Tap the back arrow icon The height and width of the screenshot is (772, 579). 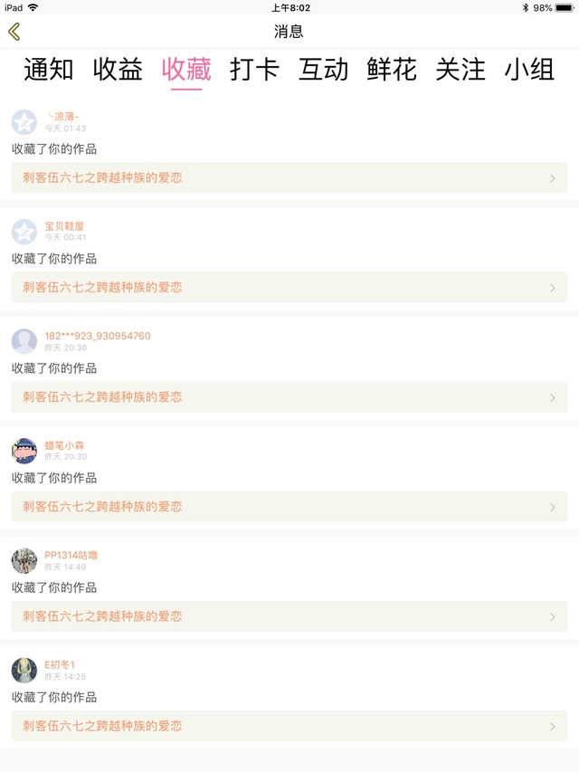[14, 32]
